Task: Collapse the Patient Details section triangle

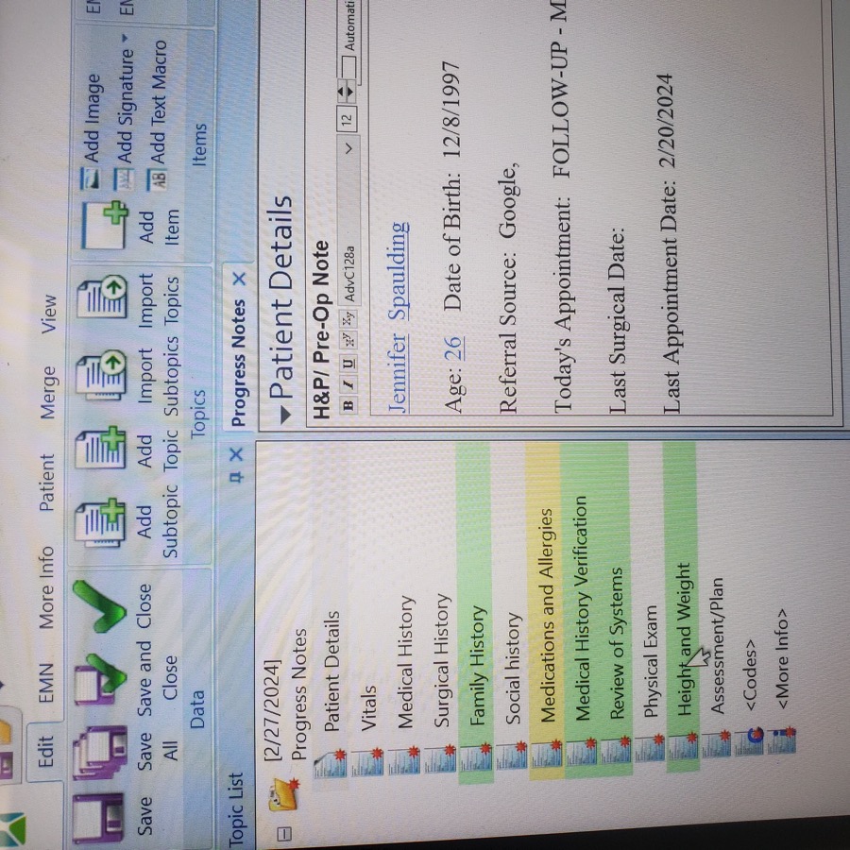Action: point(283,414)
